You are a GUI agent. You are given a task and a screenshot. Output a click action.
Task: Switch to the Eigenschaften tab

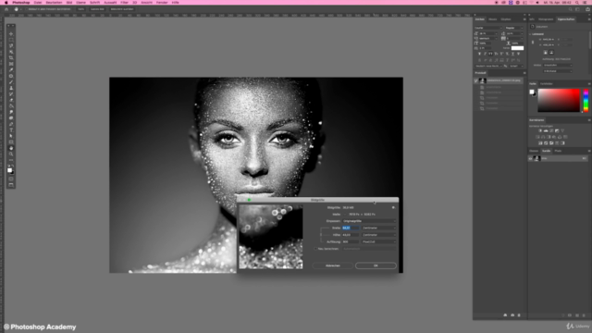566,19
